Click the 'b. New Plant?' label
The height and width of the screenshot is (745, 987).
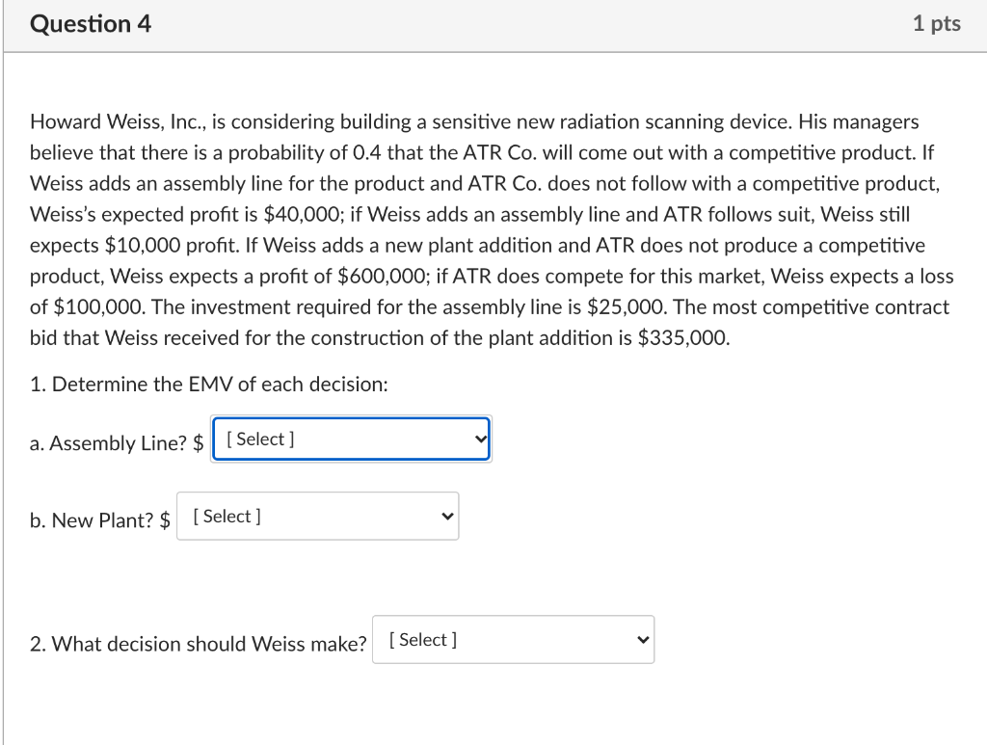coord(93,520)
